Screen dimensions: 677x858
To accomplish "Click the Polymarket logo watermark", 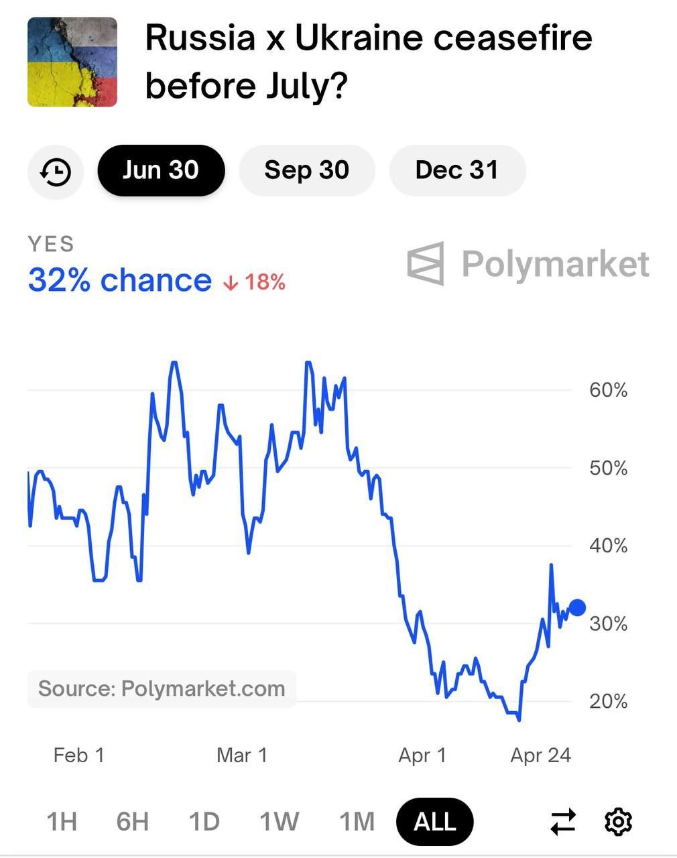I will [528, 263].
